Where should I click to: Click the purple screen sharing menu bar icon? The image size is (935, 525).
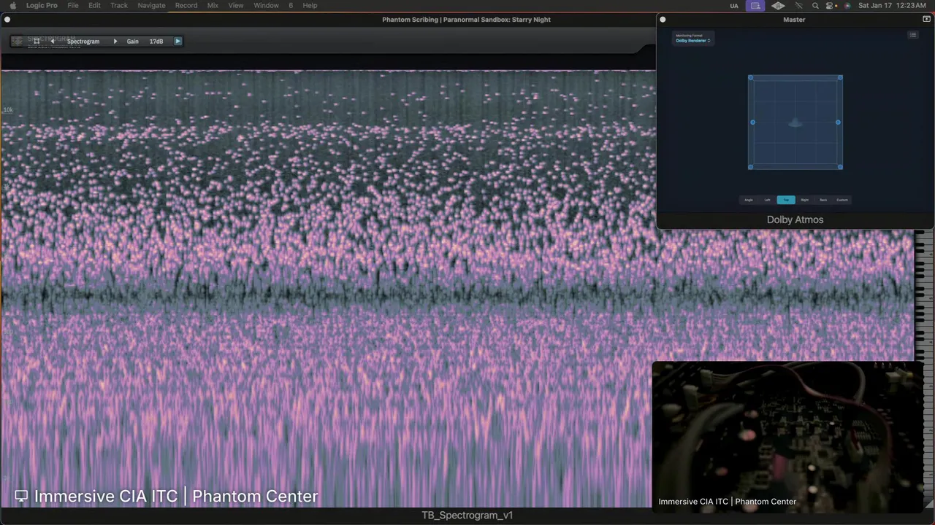pos(755,5)
